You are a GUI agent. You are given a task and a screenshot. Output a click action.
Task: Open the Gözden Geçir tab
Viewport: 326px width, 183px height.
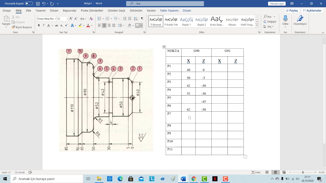(x=116, y=11)
